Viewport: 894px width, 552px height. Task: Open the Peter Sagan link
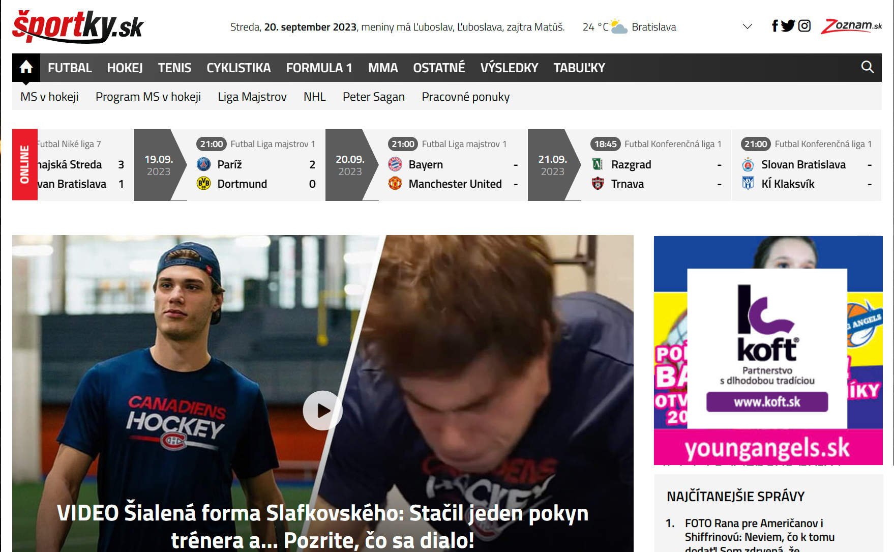coord(373,97)
